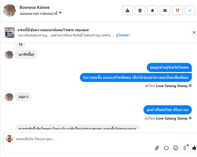Screen dimensions: 197x157
Task: Select the อยู่ลาว customer message bubble
Action: 23,97
